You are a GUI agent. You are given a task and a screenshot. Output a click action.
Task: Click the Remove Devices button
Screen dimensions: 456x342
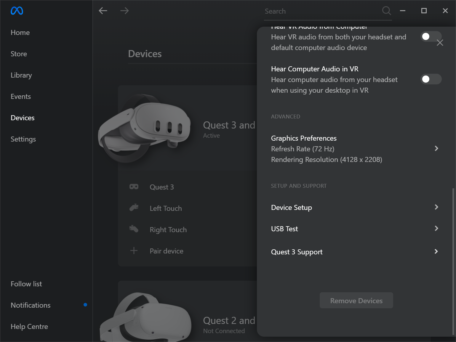coord(356,300)
